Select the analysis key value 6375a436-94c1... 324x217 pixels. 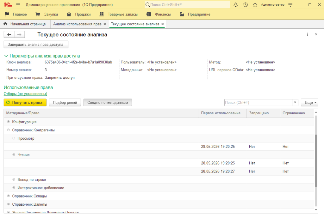pos(78,62)
